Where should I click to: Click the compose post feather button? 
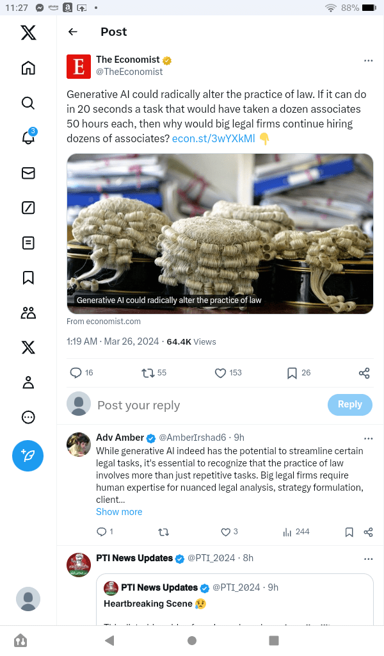pos(28,456)
